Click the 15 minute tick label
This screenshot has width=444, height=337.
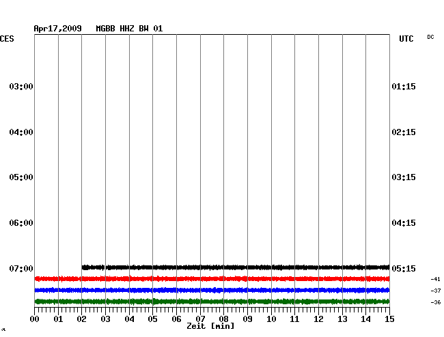tap(389, 319)
